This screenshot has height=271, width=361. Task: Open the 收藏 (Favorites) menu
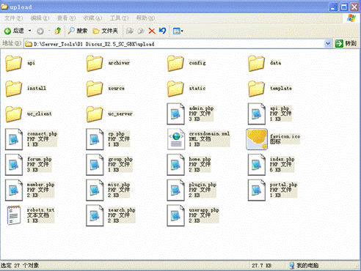pos(92,18)
